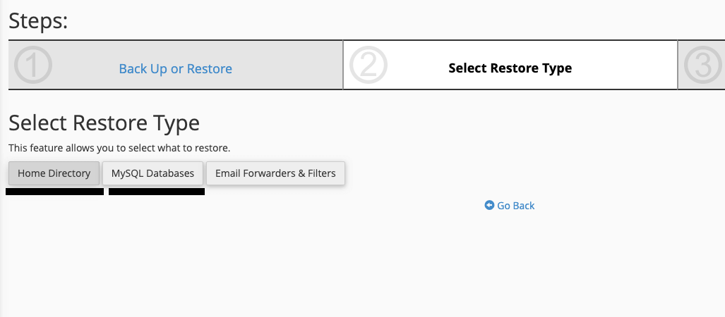Click the circled number 2 step icon
The height and width of the screenshot is (317, 725).
click(368, 65)
